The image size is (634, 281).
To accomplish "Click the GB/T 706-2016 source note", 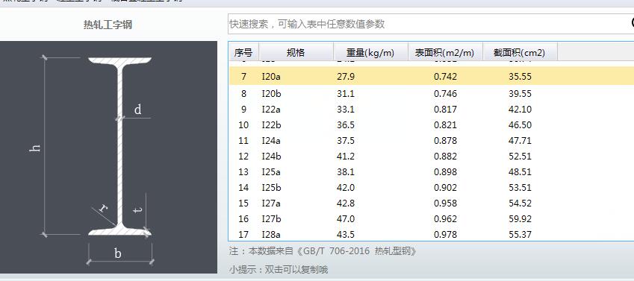I will (323, 251).
